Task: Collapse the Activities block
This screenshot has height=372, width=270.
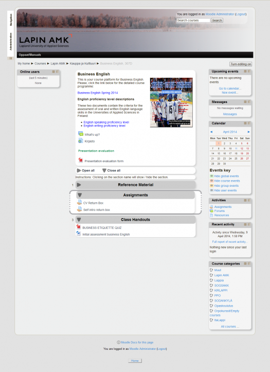Action: click(x=245, y=200)
